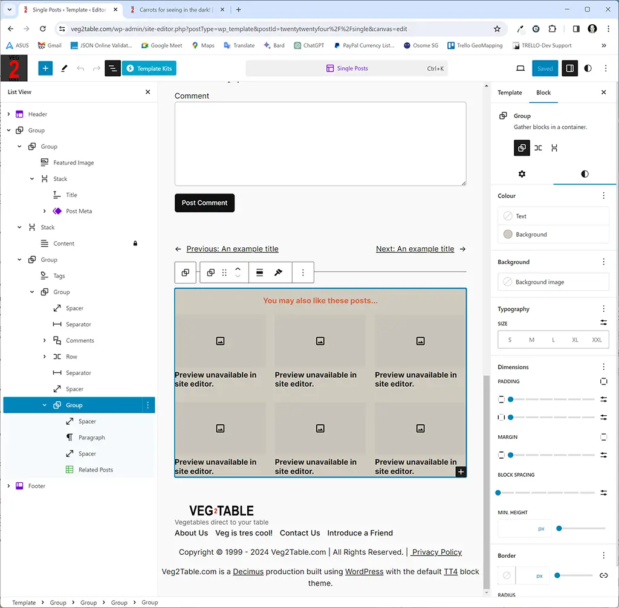
Task: Switch to the Template tab
Action: tap(510, 92)
